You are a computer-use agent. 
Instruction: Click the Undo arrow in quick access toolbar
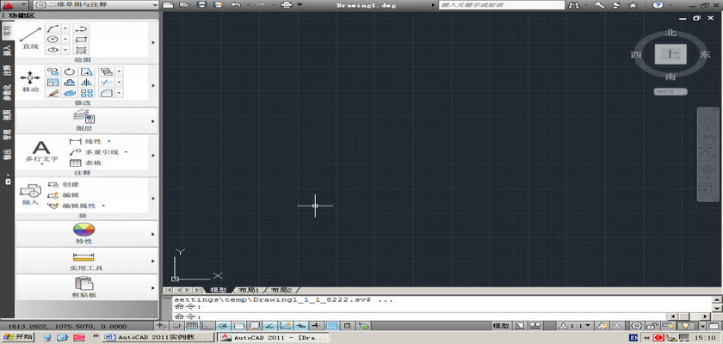coord(235,4)
